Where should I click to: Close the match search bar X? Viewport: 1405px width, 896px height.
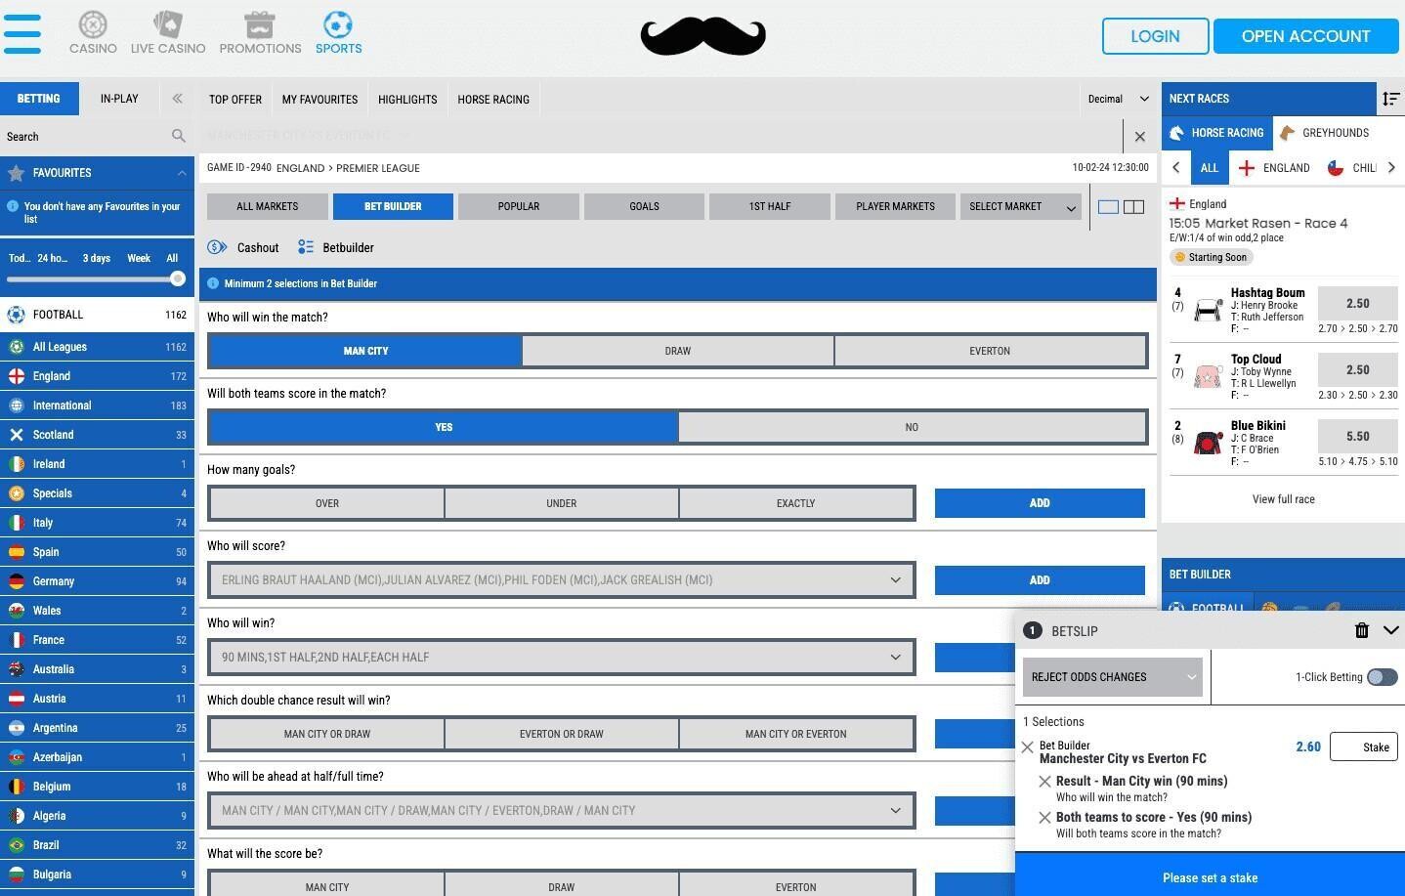[1139, 137]
